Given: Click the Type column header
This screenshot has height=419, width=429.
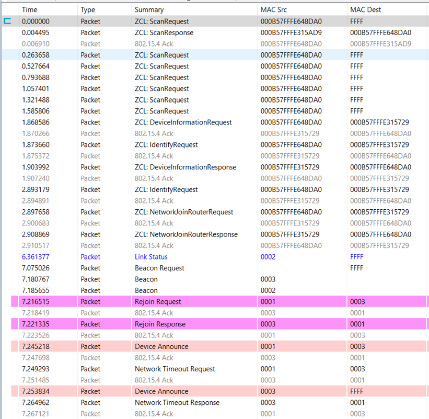Looking at the screenshot, I should tap(88, 9).
